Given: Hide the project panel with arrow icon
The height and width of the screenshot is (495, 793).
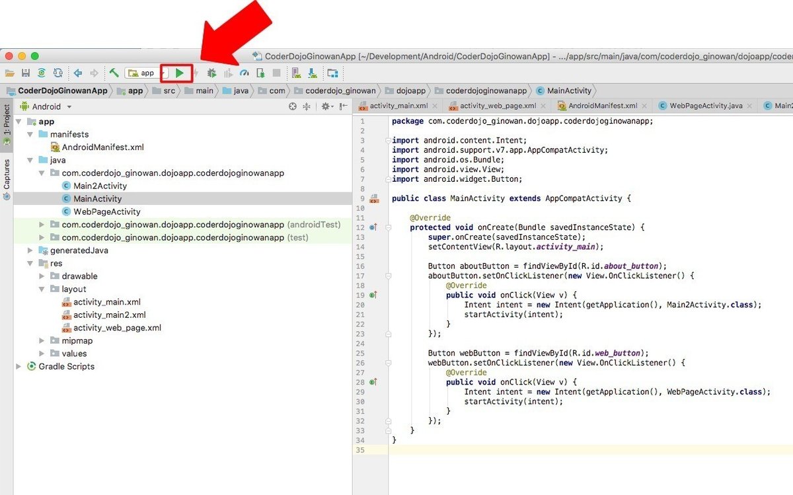Looking at the screenshot, I should pyautogui.click(x=344, y=106).
